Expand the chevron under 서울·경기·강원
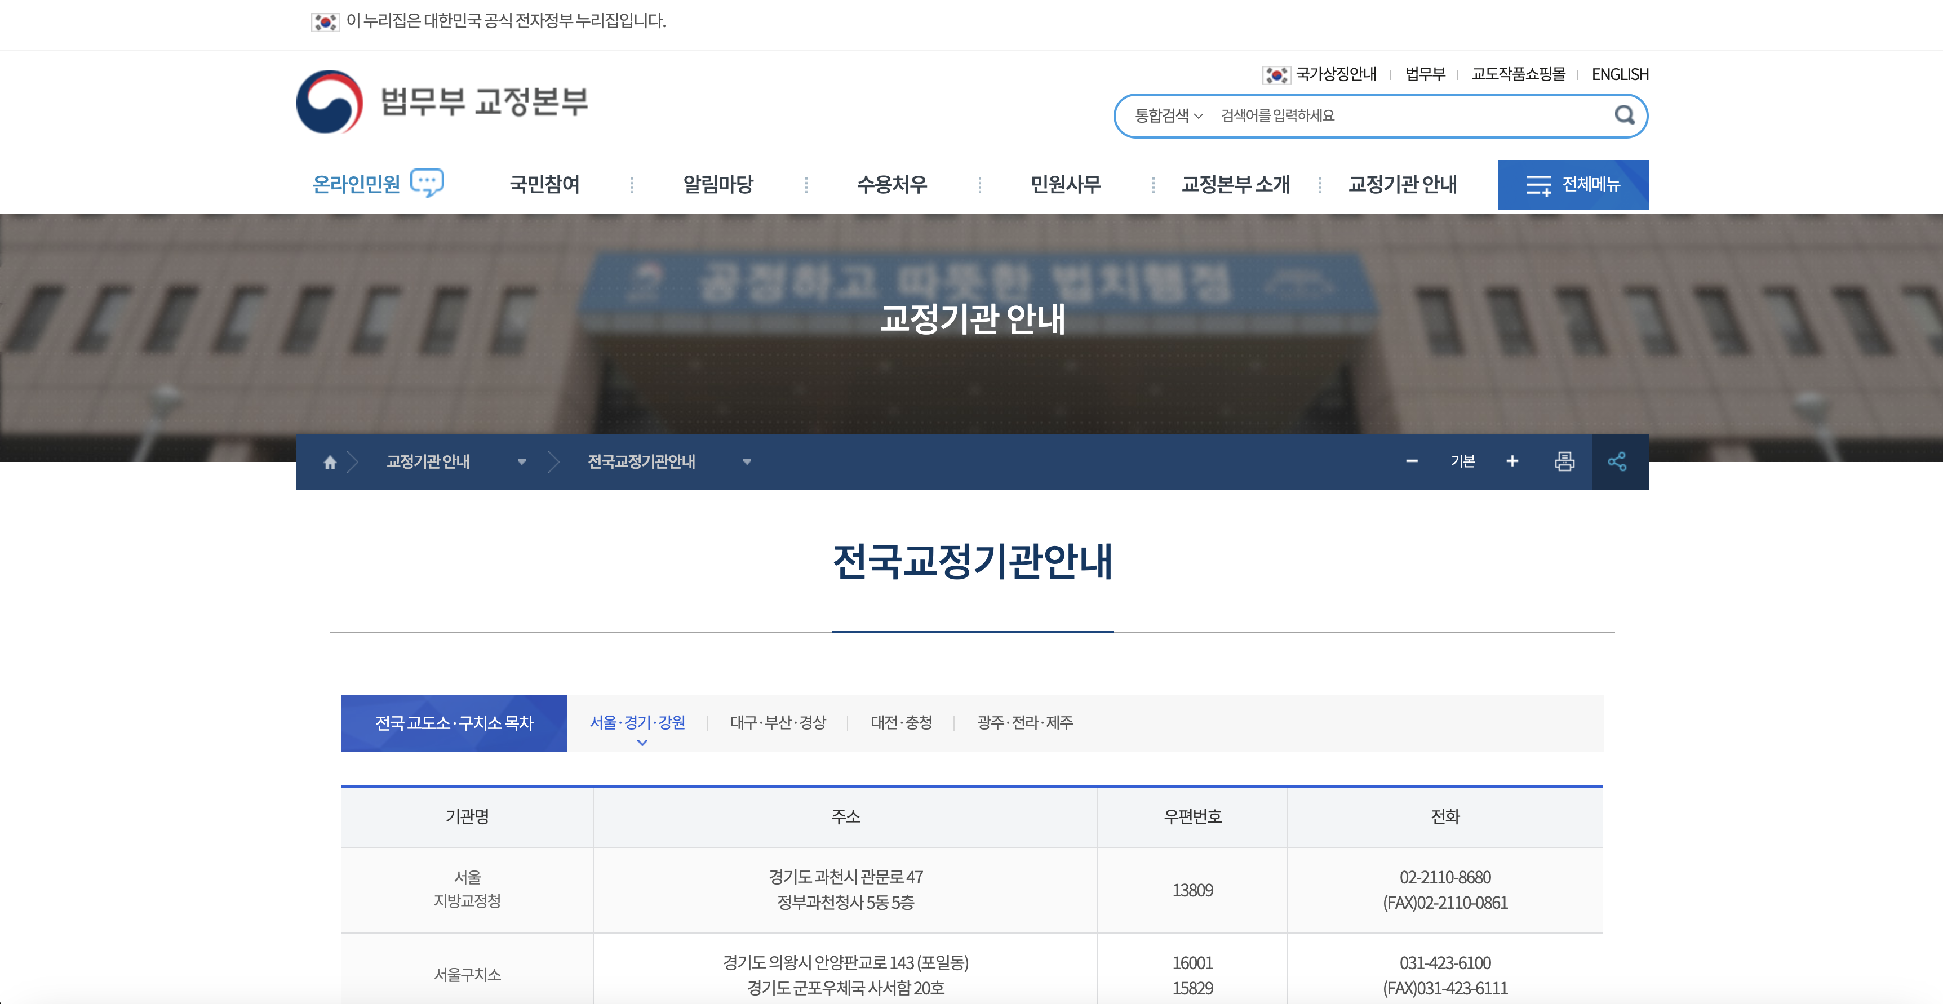1943x1004 pixels. 642,743
